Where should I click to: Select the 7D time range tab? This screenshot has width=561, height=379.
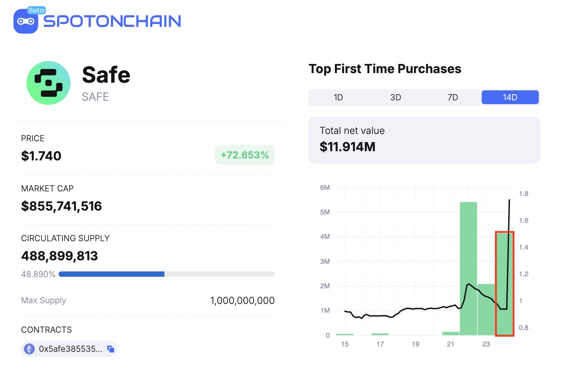(453, 97)
